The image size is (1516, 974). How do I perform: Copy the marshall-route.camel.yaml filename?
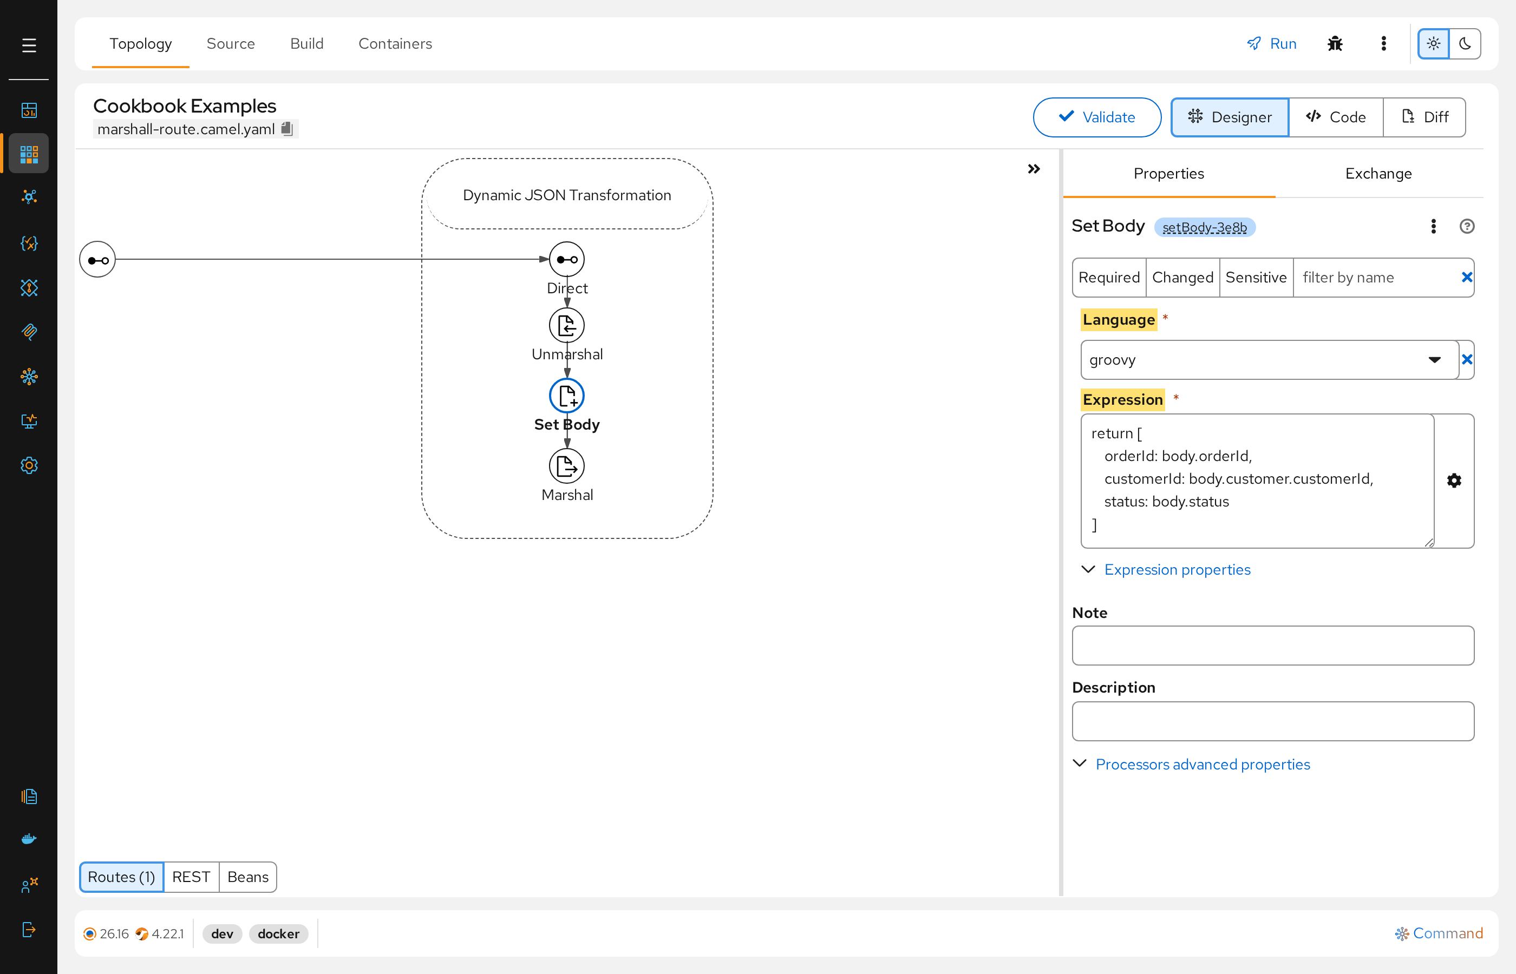click(287, 129)
